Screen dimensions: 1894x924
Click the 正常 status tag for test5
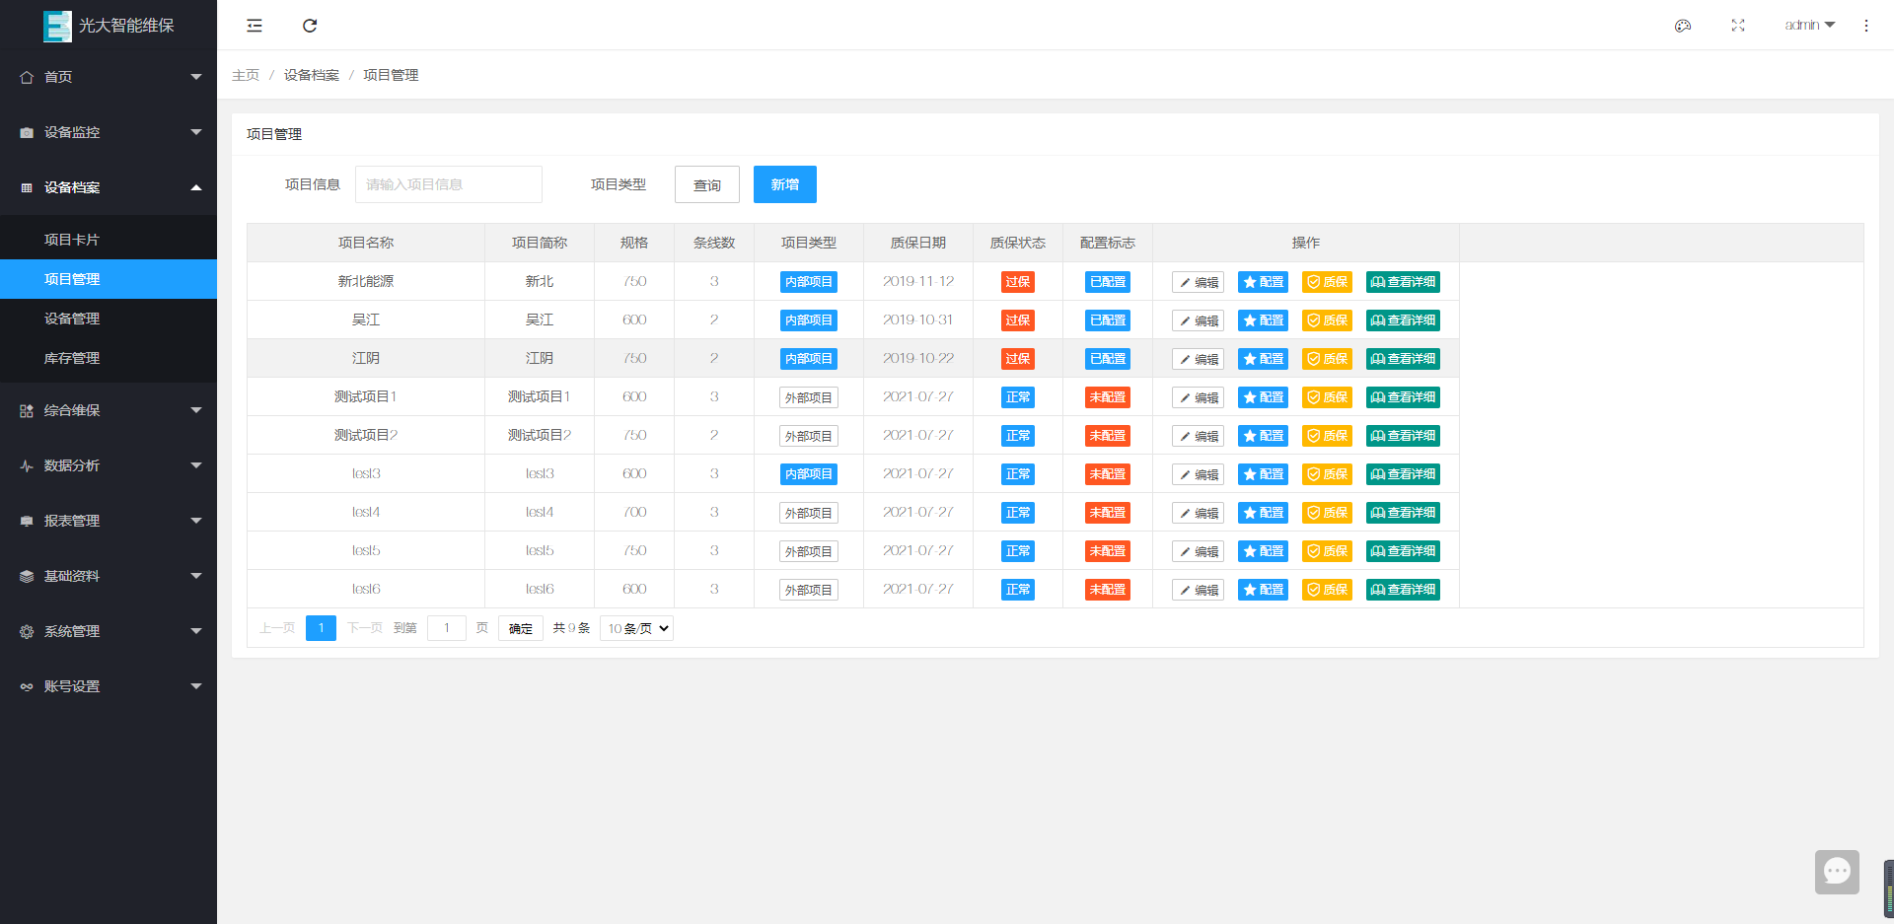(1018, 551)
